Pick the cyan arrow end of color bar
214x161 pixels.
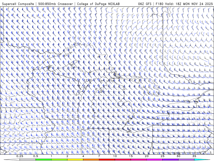coord(202,160)
